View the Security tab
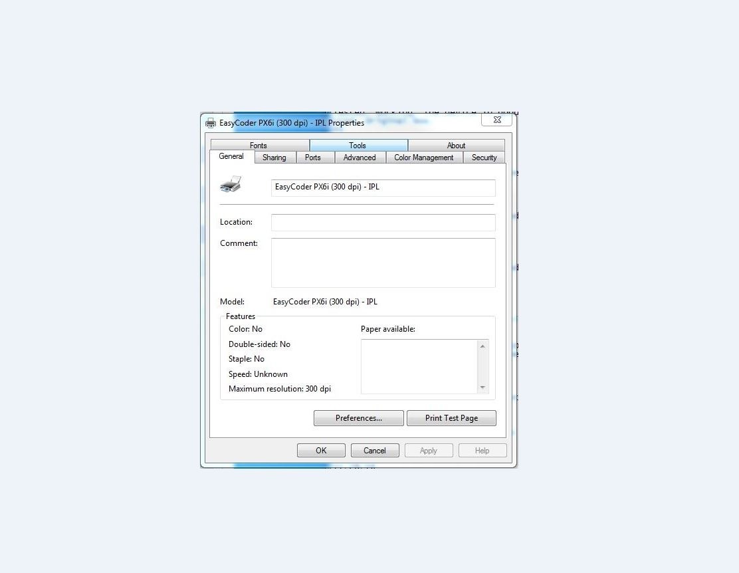The width and height of the screenshot is (739, 573). pyautogui.click(x=484, y=158)
